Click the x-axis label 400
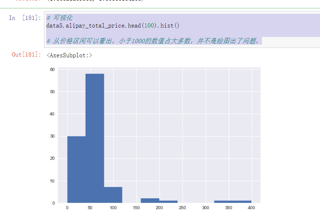Screen dimensions: 320x218 coord(251,207)
